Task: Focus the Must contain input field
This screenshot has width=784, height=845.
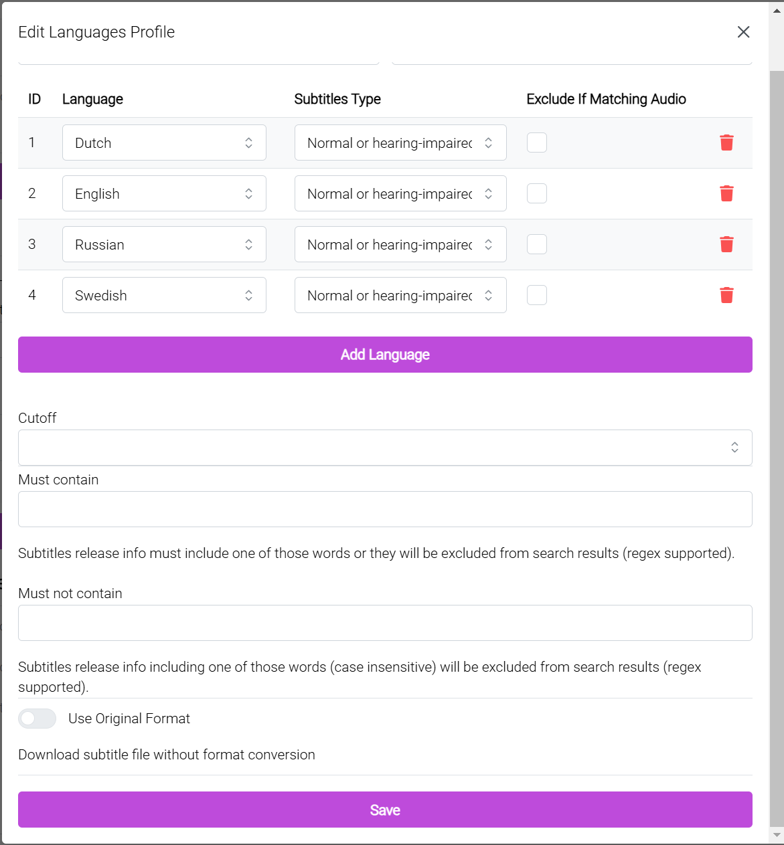Action: (385, 509)
